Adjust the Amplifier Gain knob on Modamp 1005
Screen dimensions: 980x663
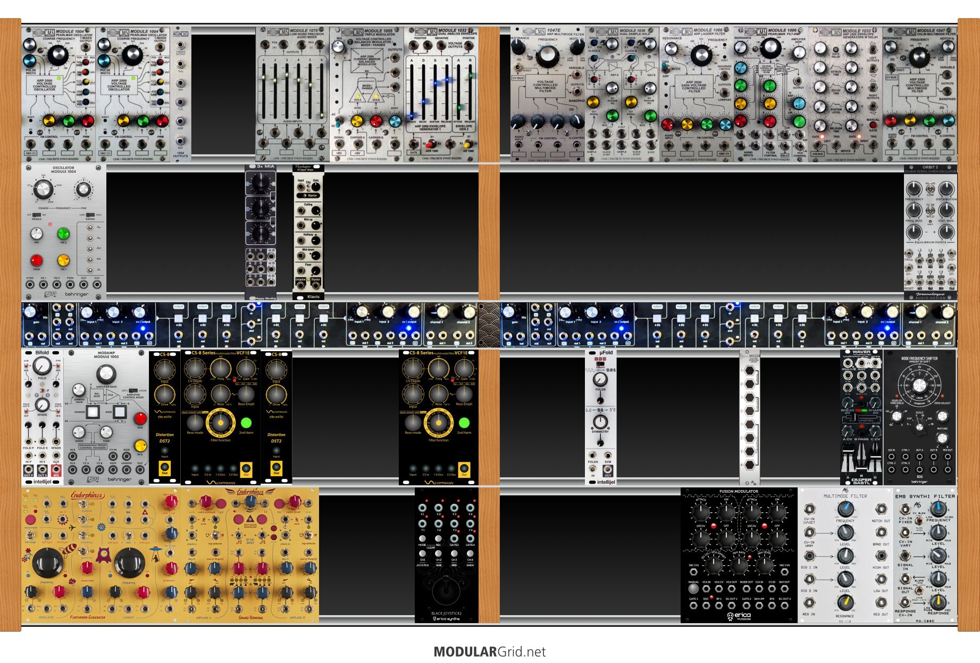106,375
